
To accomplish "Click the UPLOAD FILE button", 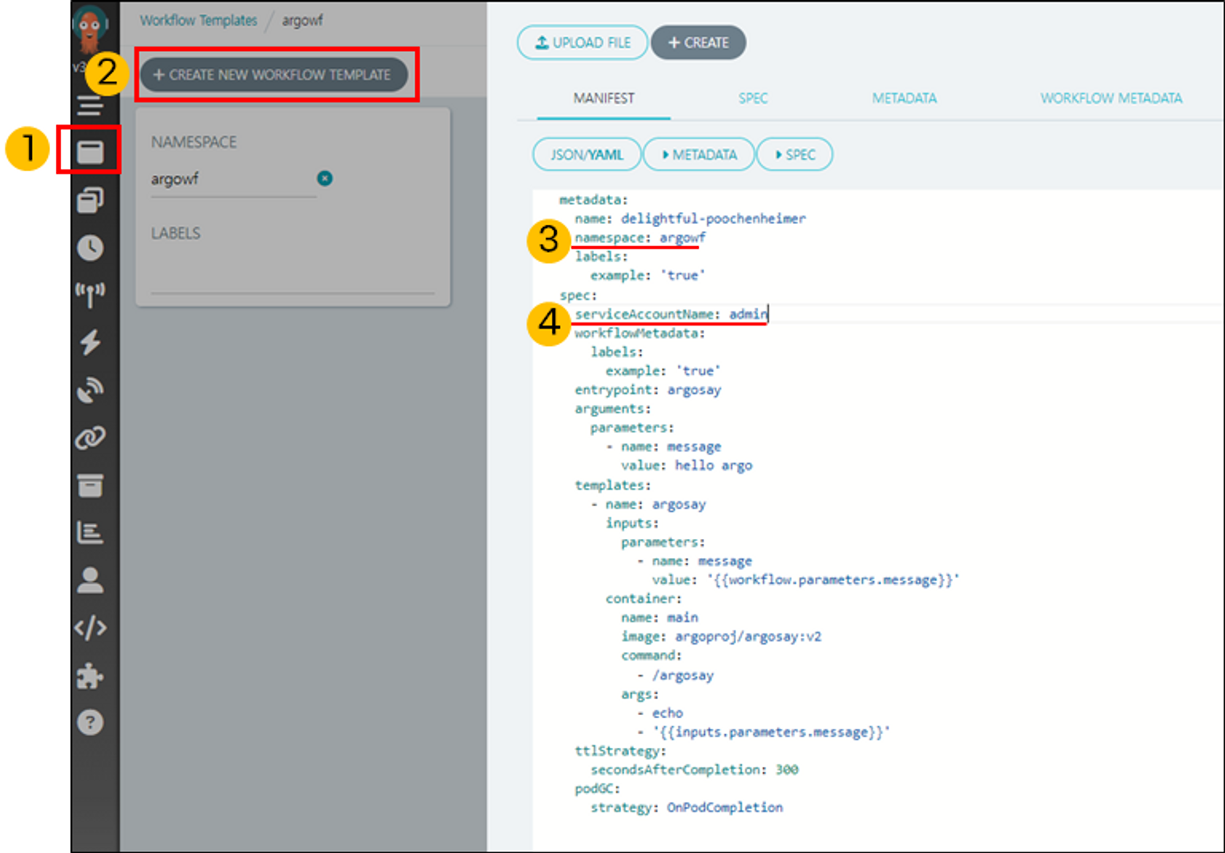I will point(582,43).
